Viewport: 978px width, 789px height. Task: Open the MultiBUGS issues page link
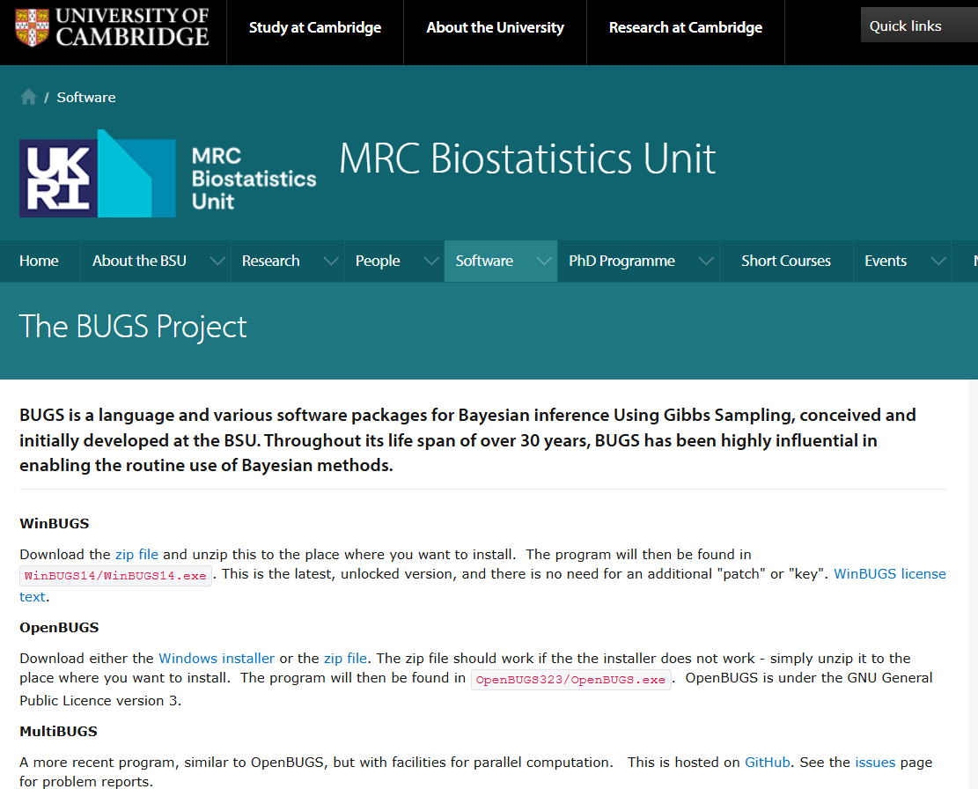[875, 763]
